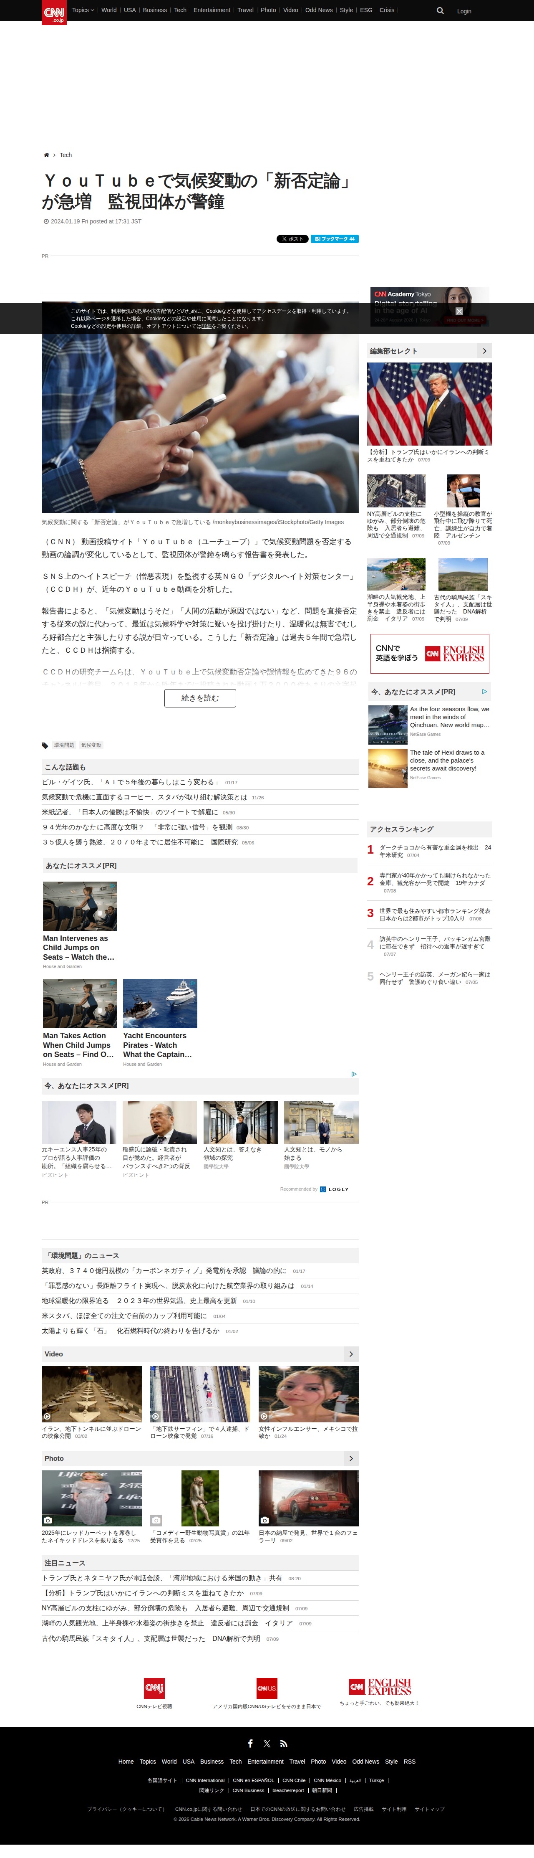Open the 英政府 カーボンネガティブ article link

[164, 1271]
